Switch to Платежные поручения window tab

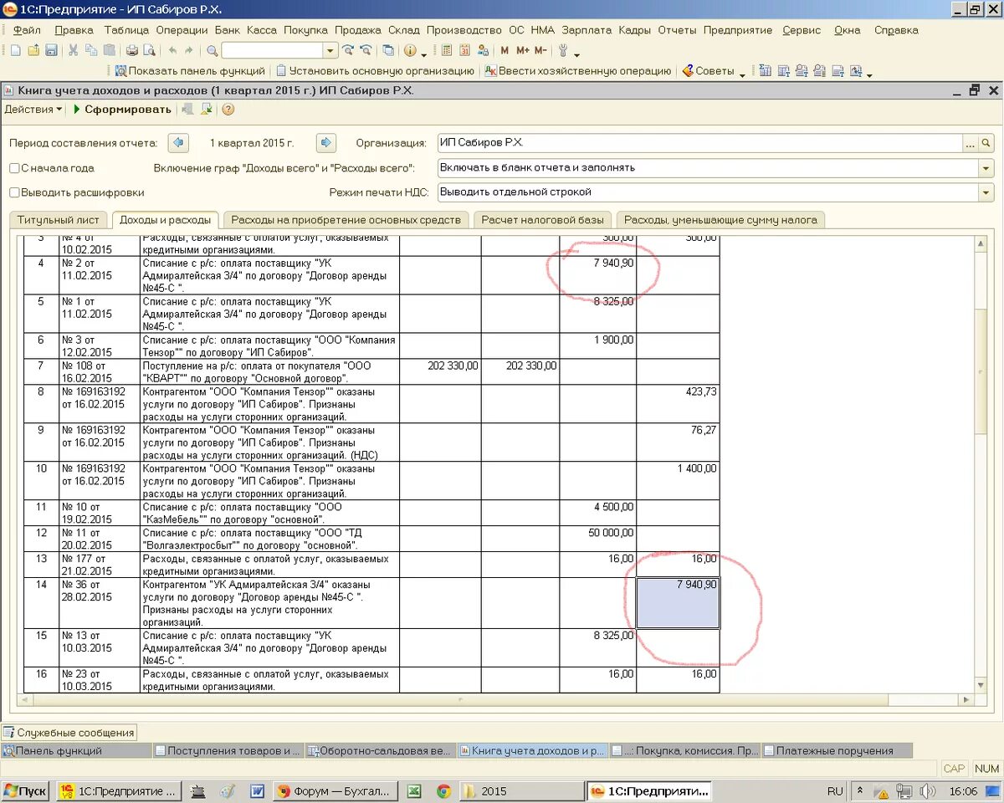tap(836, 751)
